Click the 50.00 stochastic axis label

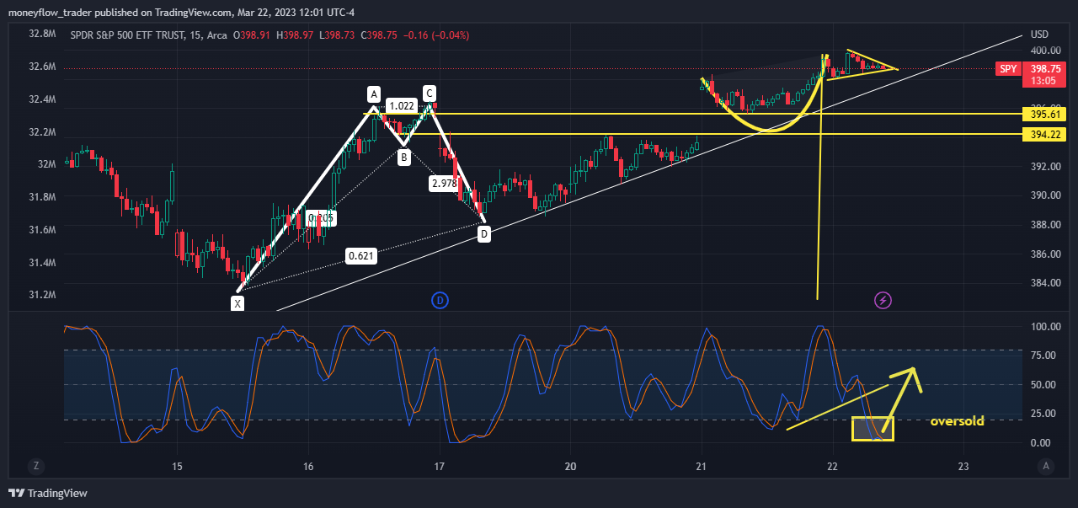tap(1043, 385)
